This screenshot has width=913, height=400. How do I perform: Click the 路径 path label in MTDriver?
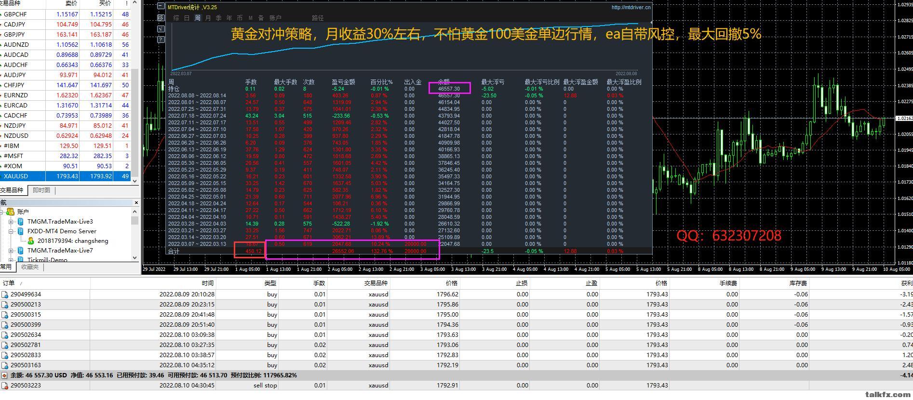[x=318, y=18]
